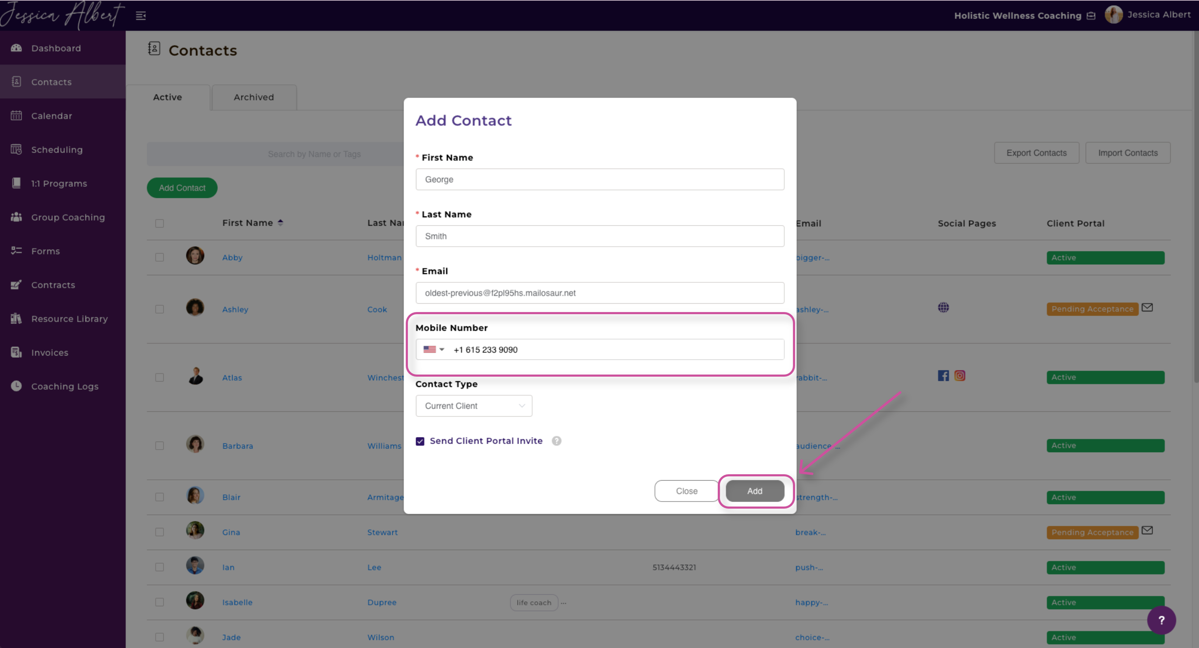The image size is (1199, 648).
Task: Click the hamburger menu collapse icon
Action: 141,16
